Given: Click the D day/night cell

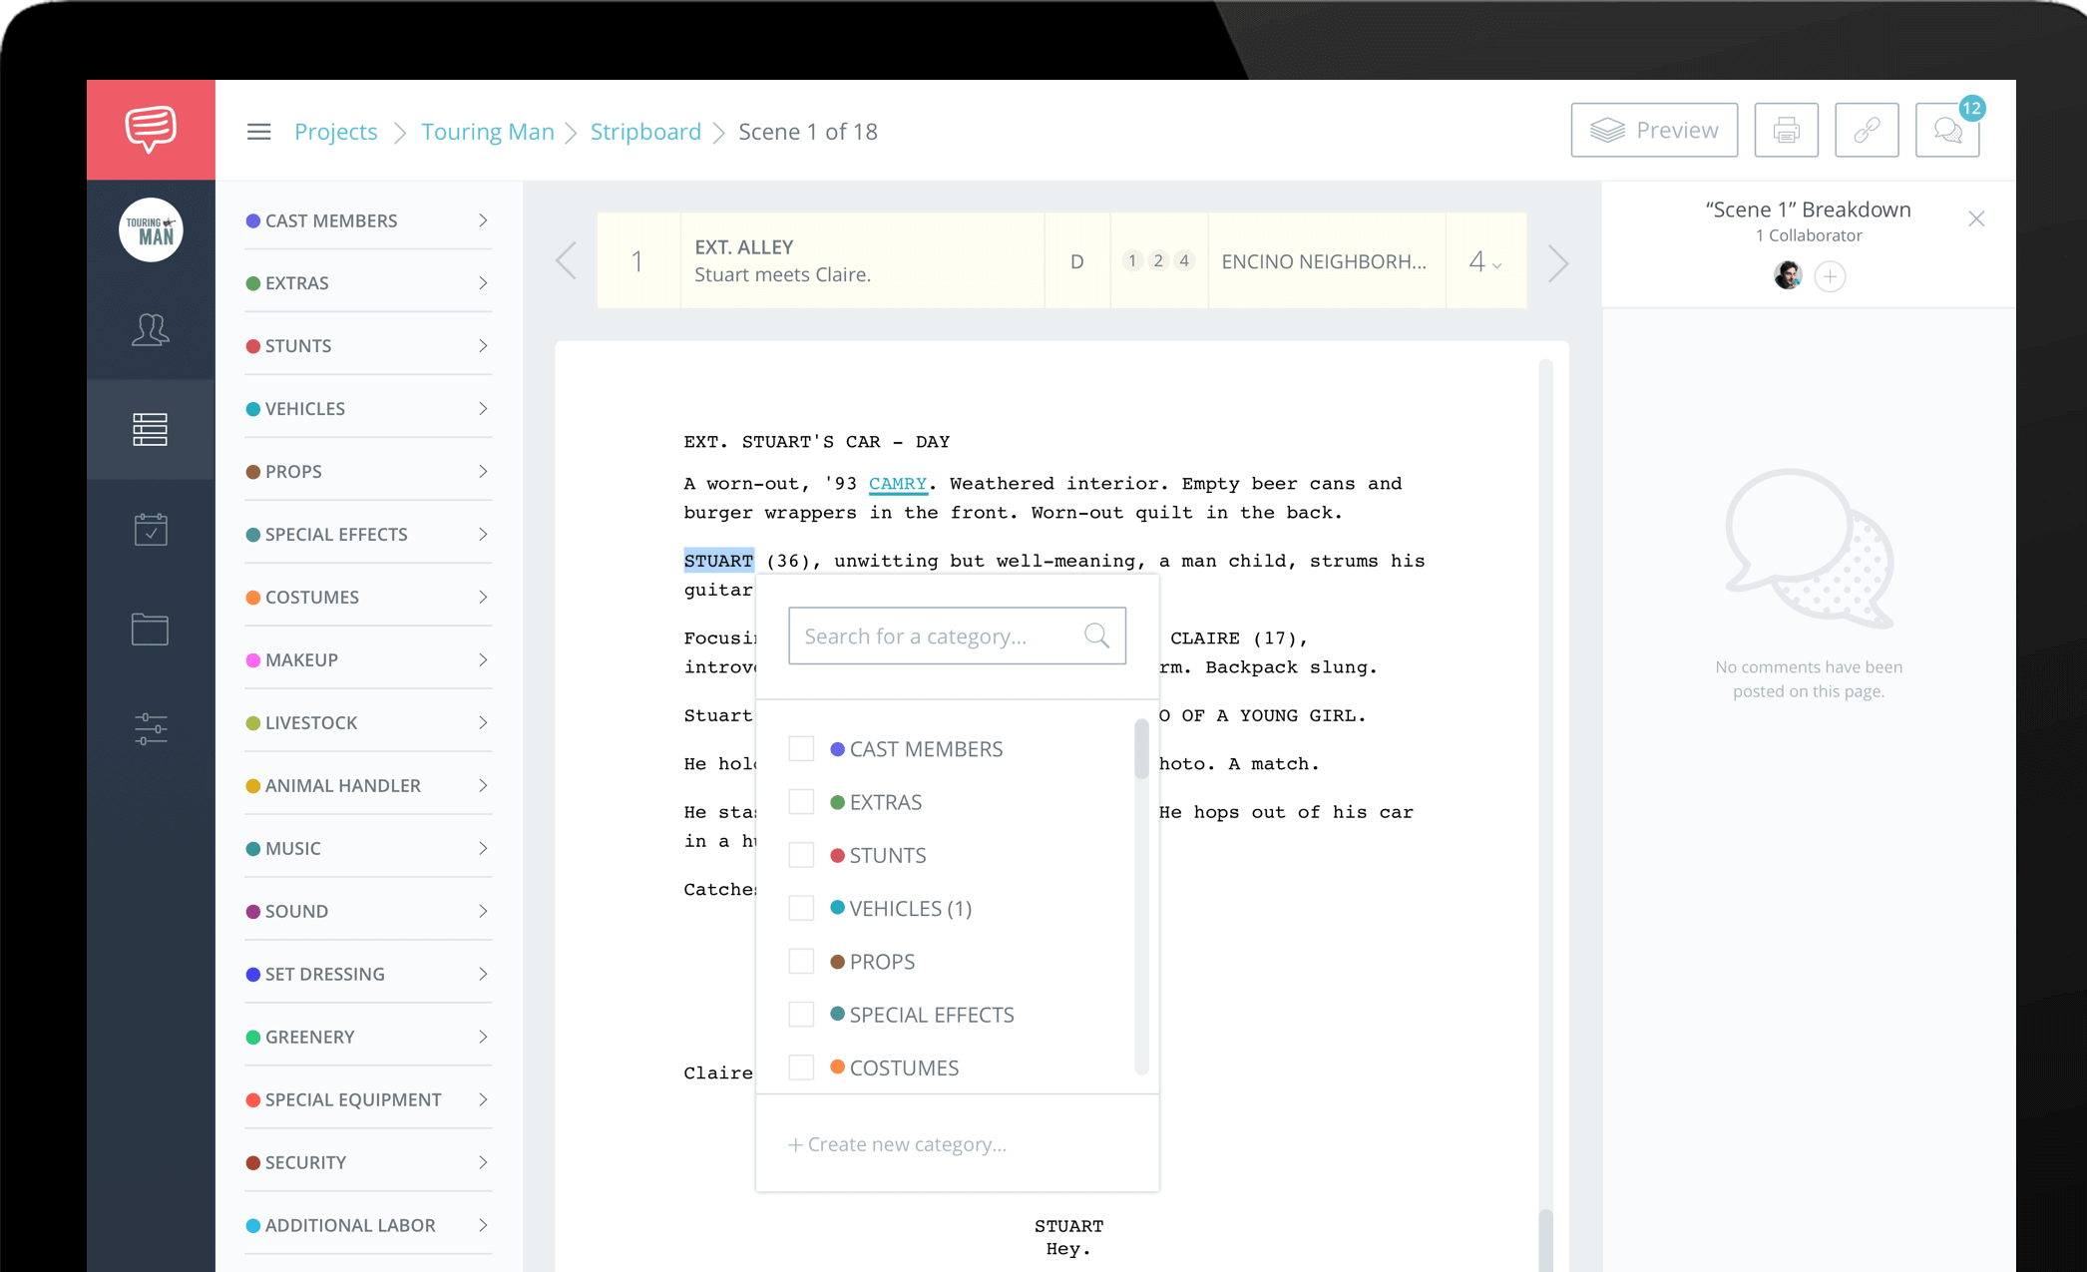Looking at the screenshot, I should (1077, 261).
